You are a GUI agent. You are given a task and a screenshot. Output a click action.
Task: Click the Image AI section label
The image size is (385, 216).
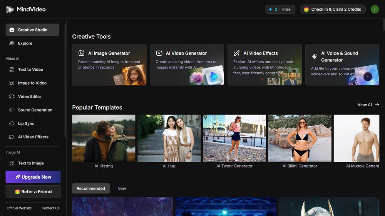(13, 152)
